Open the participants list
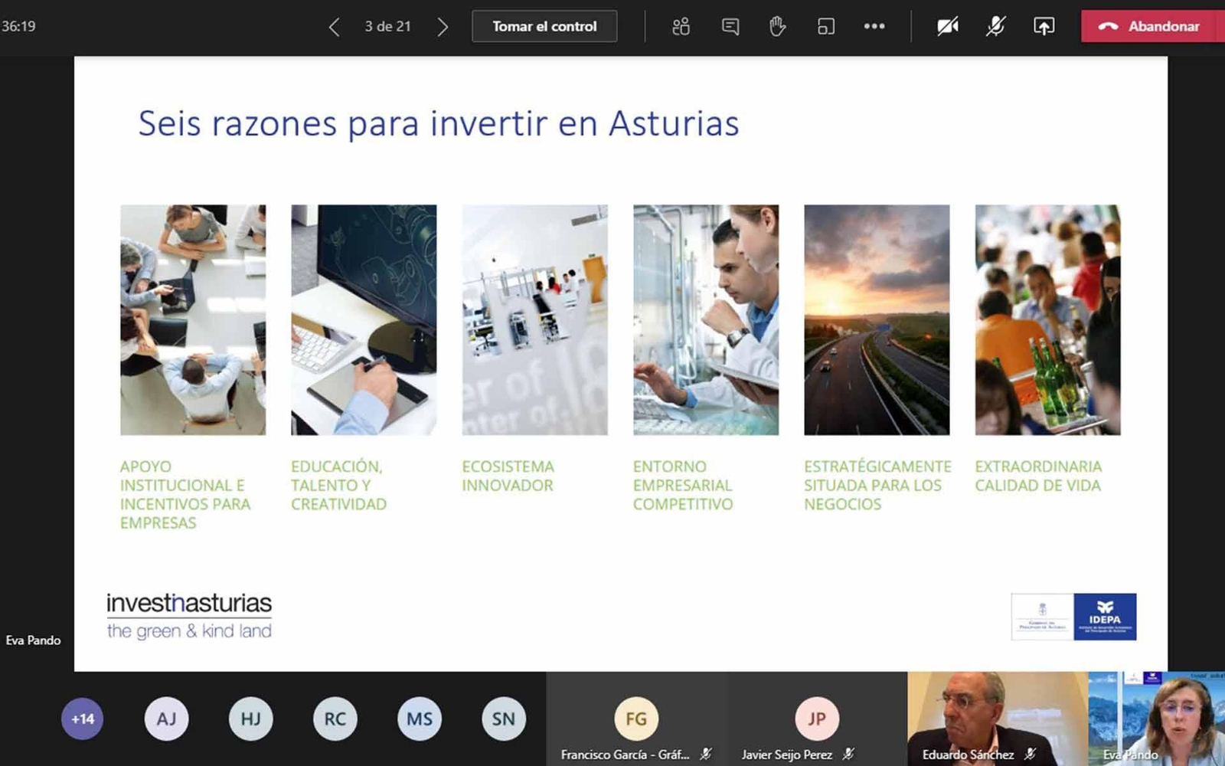This screenshot has height=766, width=1225. 680,25
